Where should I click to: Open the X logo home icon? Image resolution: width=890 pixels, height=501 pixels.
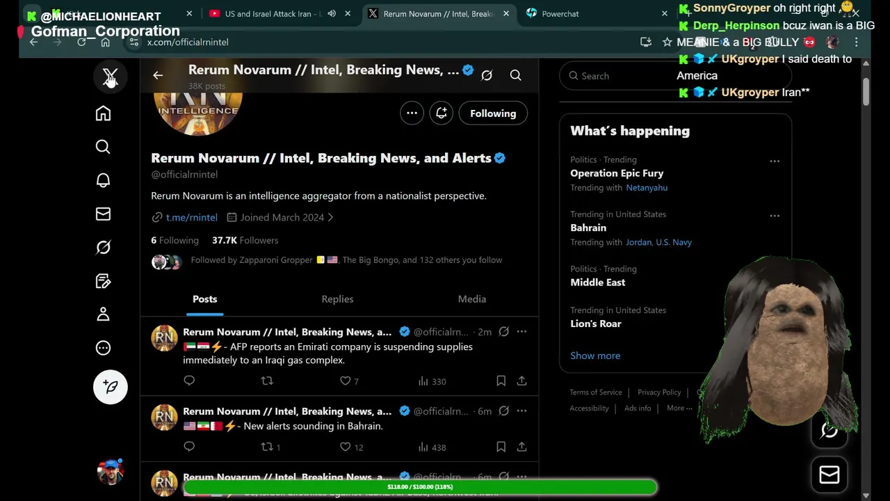[110, 76]
